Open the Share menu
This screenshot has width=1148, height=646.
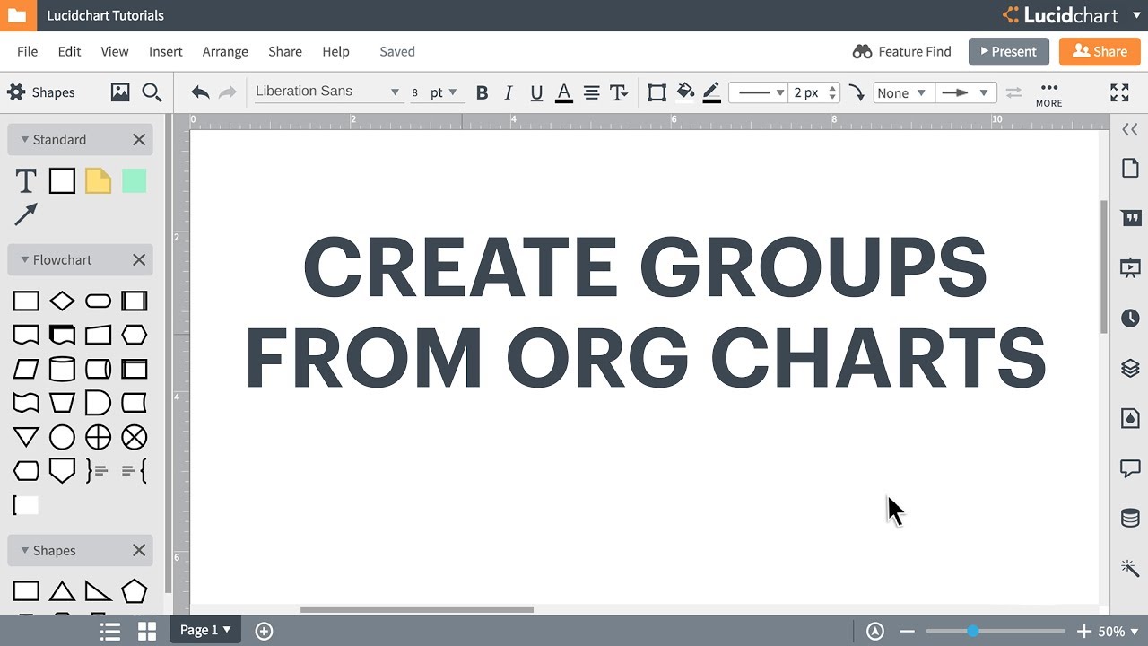(x=284, y=51)
